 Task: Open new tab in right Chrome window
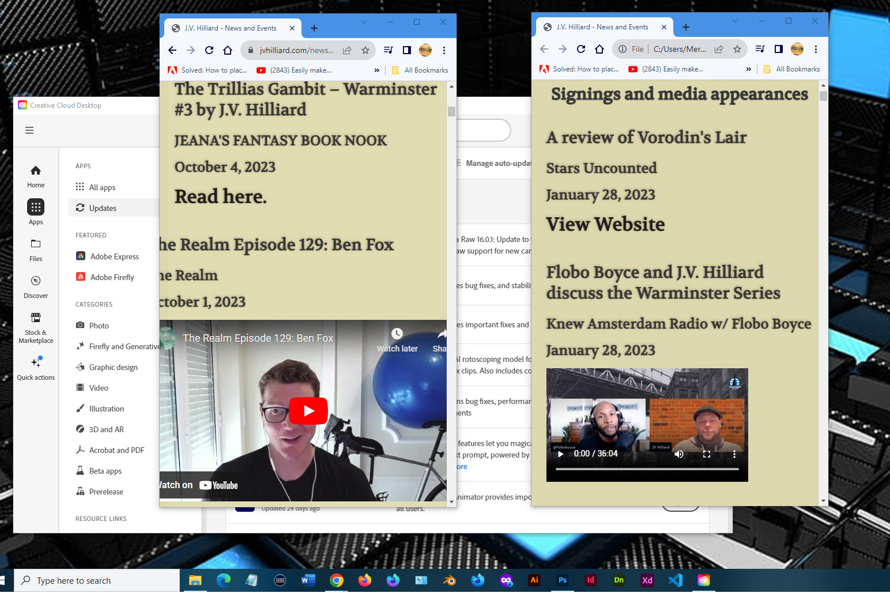686,27
